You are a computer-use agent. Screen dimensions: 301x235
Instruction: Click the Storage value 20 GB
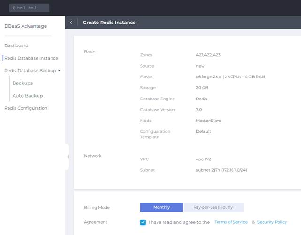point(202,88)
